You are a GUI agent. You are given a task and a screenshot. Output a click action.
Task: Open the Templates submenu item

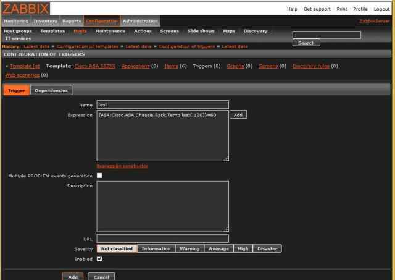pos(52,31)
